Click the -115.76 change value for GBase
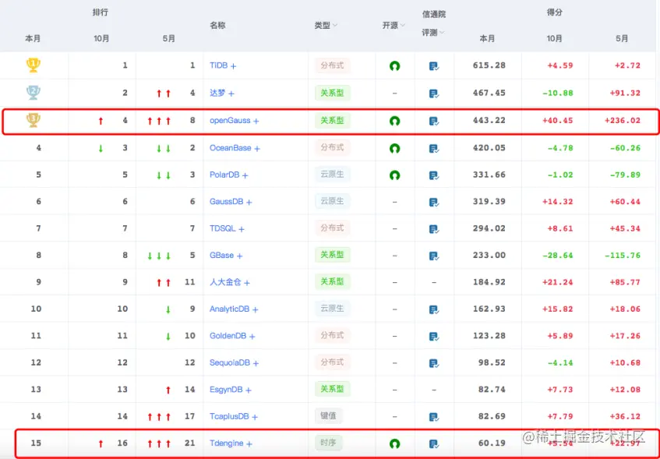Screen dimensions: 660x459 [623, 256]
